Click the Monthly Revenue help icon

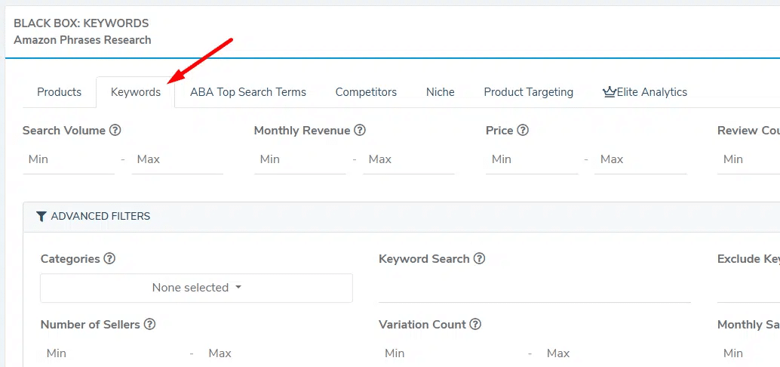(x=360, y=130)
